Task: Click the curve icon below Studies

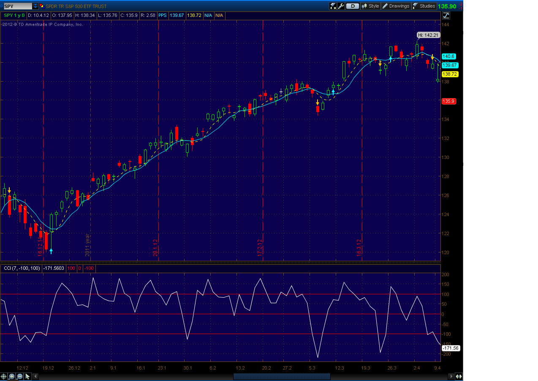Action: (x=446, y=16)
